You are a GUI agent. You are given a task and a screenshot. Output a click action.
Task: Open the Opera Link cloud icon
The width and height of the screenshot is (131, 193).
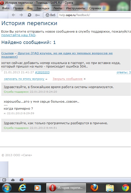click(x=13, y=180)
